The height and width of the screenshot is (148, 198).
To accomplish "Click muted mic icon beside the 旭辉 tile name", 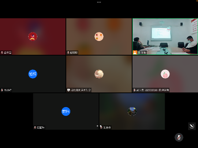I will (x=2, y=90).
